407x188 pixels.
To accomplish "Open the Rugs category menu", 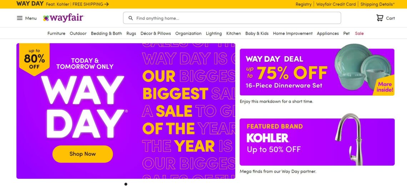I will [x=131, y=33].
